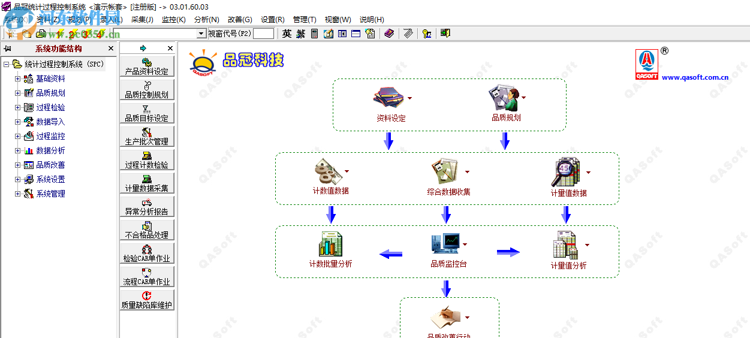
Task: Click the pin icon on 系统功能结构 panel
Action: pyautogui.click(x=8, y=49)
